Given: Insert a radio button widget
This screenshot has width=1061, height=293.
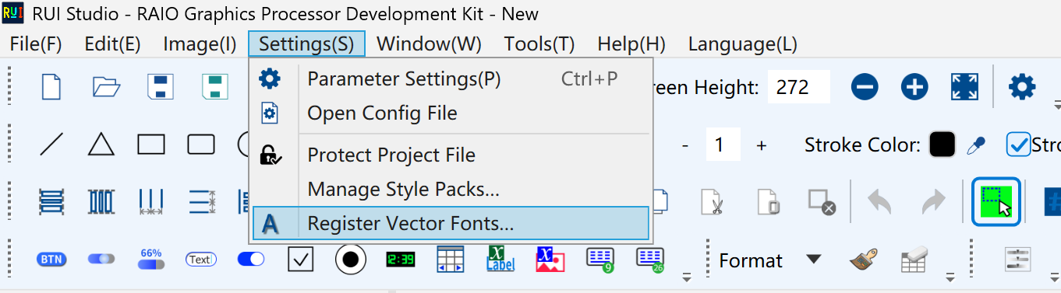Looking at the screenshot, I should (x=350, y=259).
